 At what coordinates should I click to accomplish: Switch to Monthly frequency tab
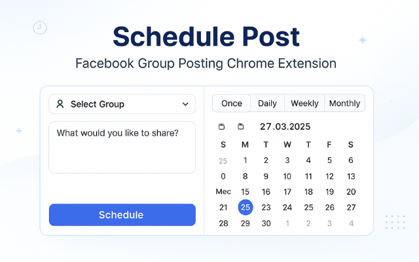(345, 103)
